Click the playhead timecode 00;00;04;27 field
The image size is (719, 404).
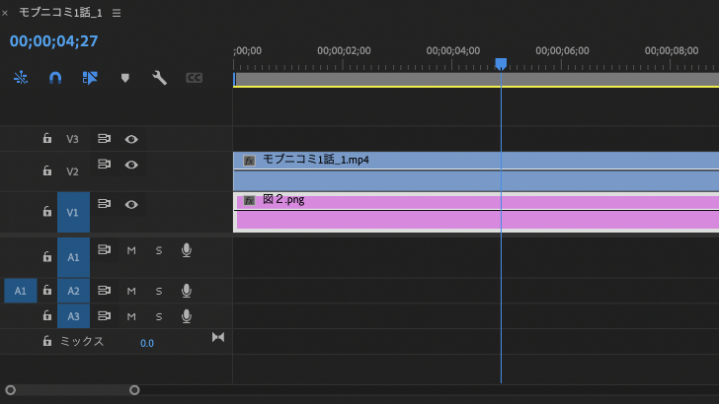(x=53, y=41)
